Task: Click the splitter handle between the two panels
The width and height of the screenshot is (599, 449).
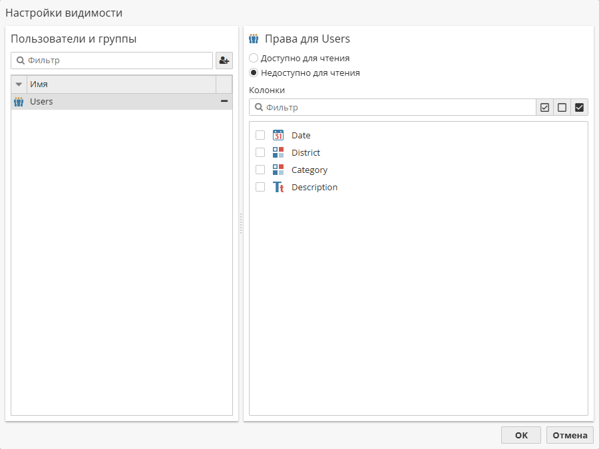Action: pos(241,224)
